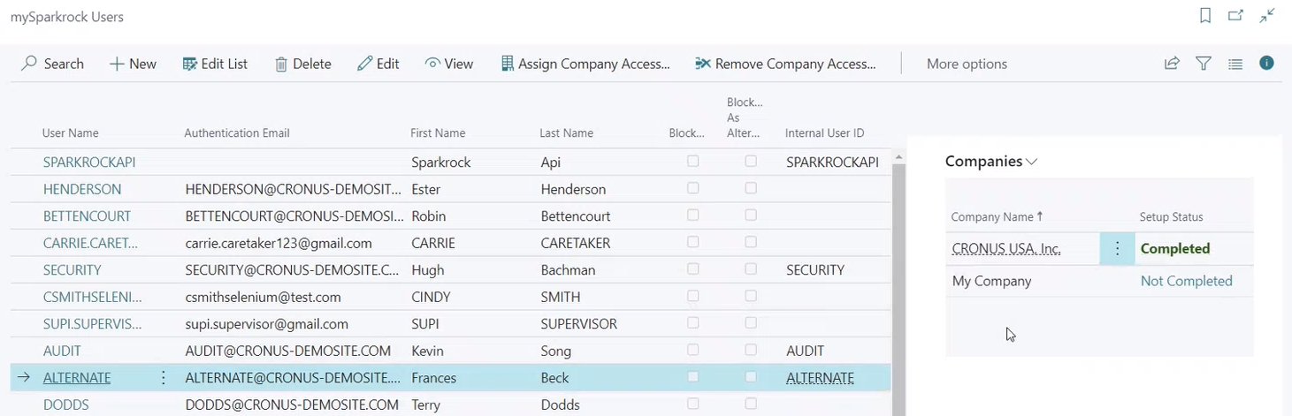Open SPARKROCKAPI user link
The image size is (1292, 416).
[x=89, y=163]
